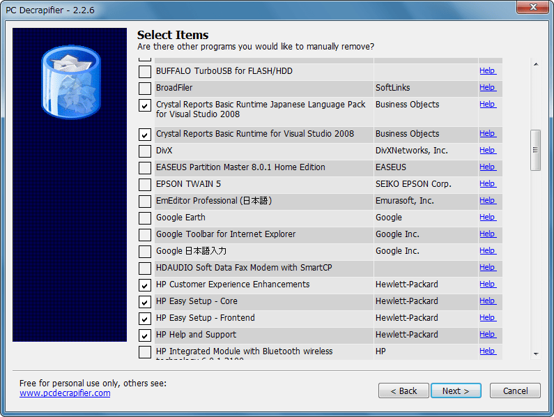View Help for Google Toolbar for Internet Explorer
The image size is (554, 417).
coord(488,234)
